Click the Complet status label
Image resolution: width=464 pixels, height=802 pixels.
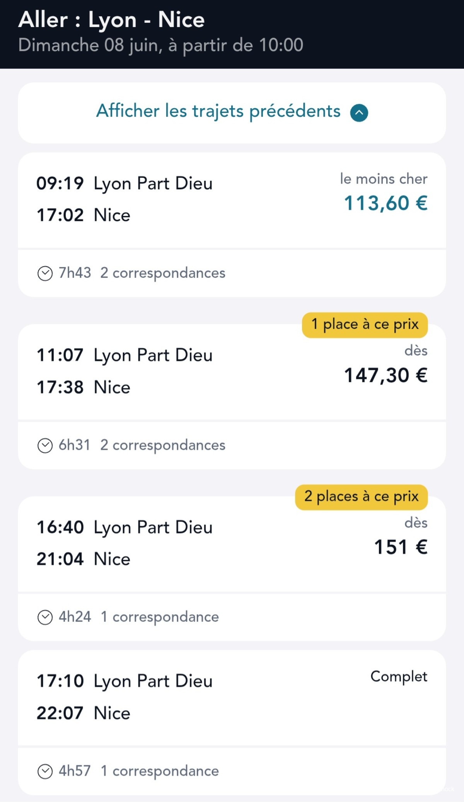click(399, 676)
